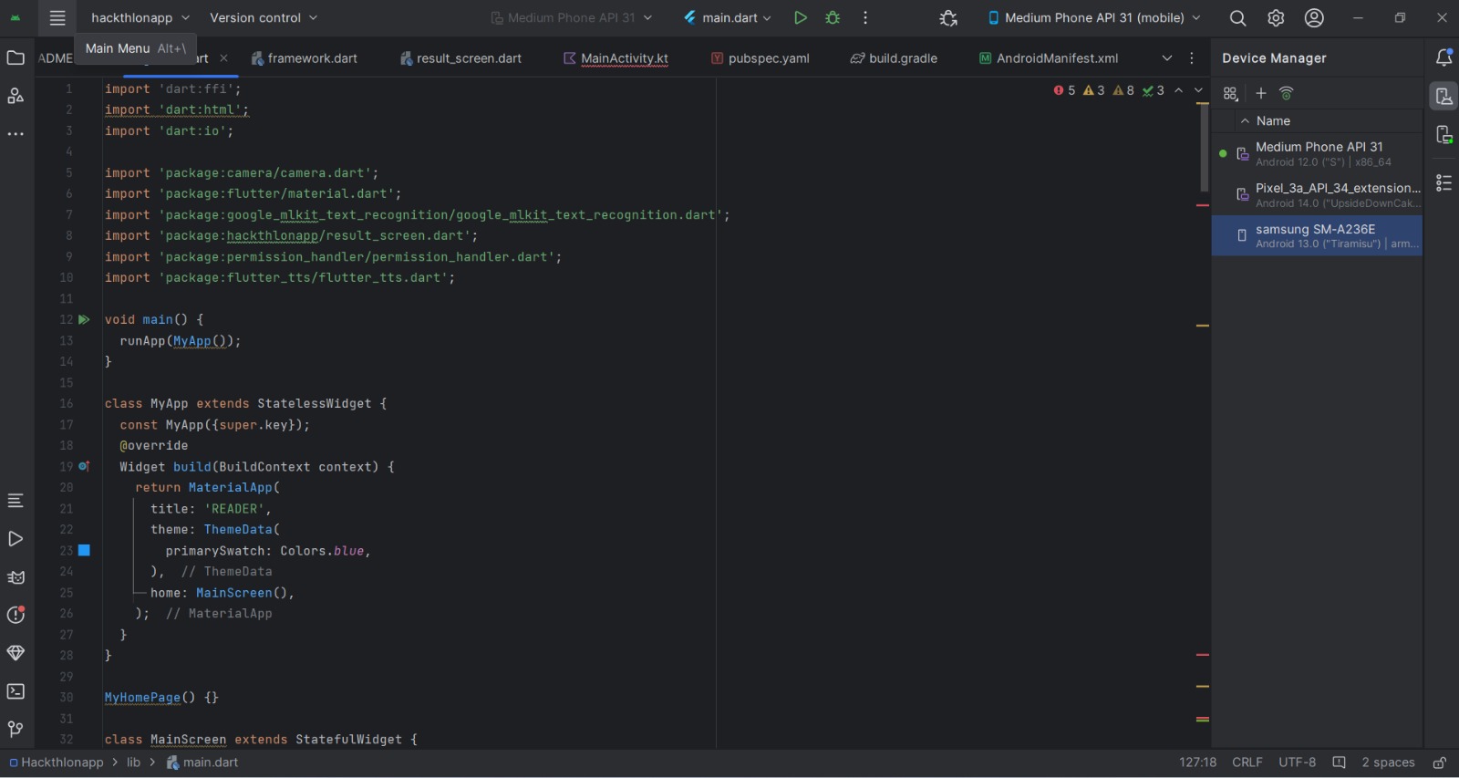Viewport: 1459px width, 778px height.
Task: Open the Version control dropdown
Action: click(264, 17)
